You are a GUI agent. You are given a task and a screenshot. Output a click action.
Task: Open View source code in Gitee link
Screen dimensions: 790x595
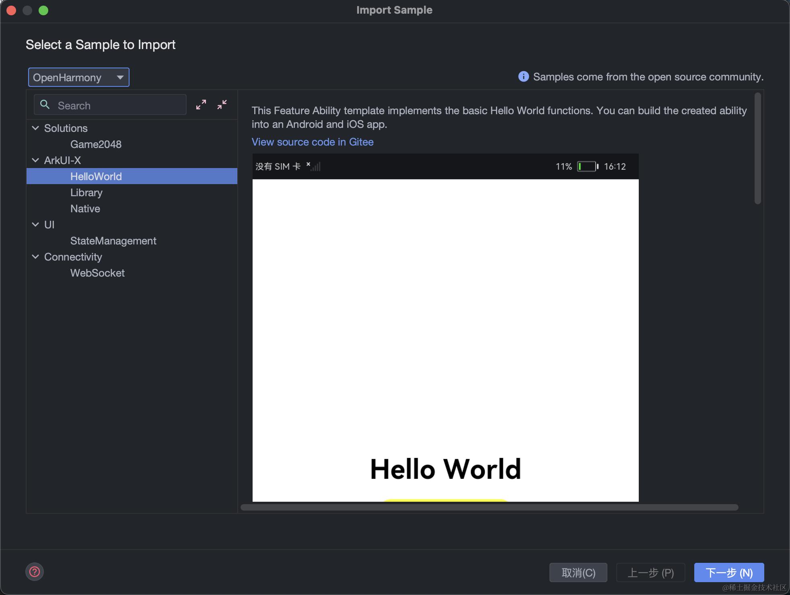[312, 142]
